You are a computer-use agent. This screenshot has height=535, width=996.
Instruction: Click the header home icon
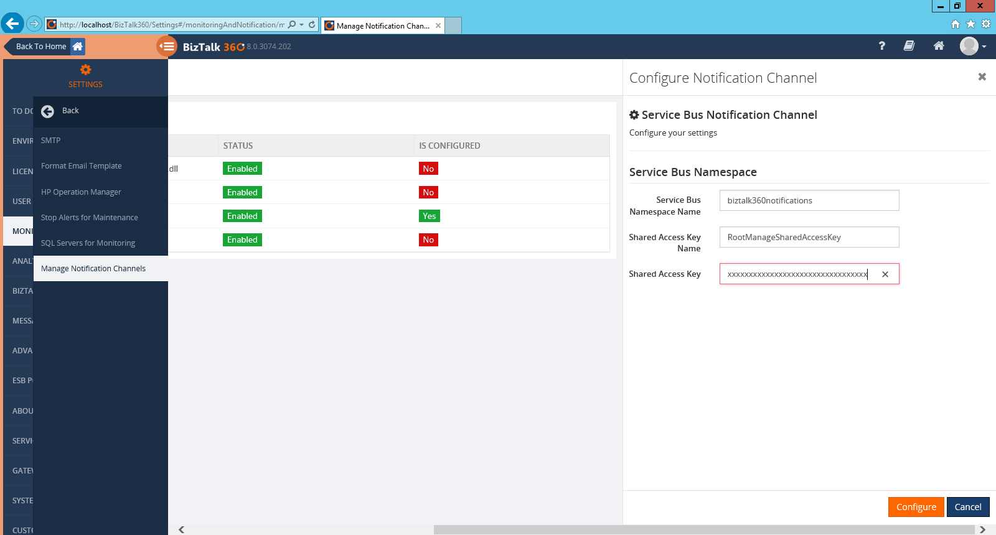click(939, 46)
